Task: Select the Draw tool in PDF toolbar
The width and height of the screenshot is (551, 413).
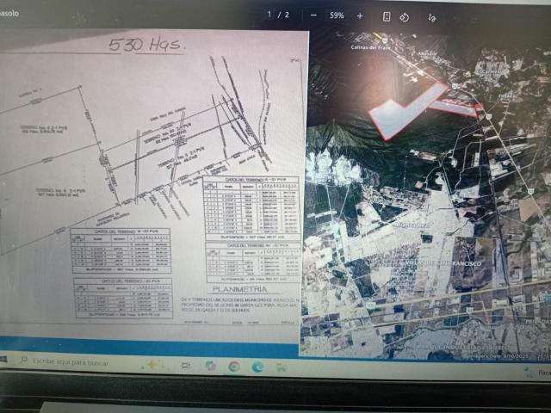Action: tap(432, 17)
